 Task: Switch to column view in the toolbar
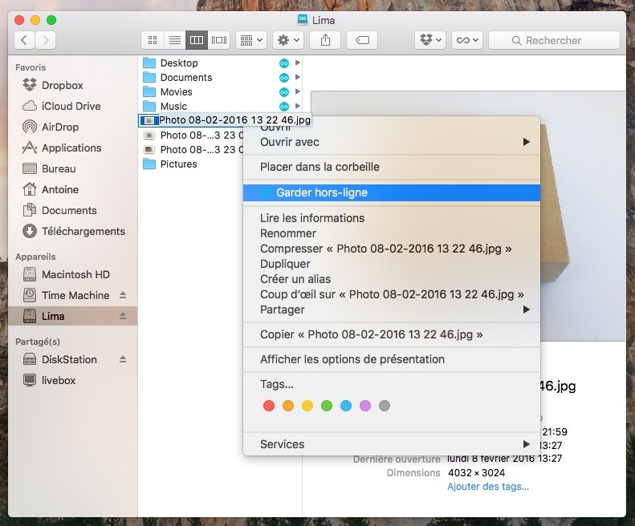(x=197, y=40)
